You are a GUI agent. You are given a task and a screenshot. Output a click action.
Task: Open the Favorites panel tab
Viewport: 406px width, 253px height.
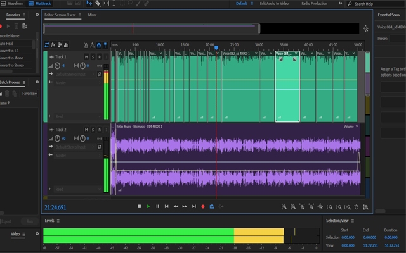coord(13,15)
